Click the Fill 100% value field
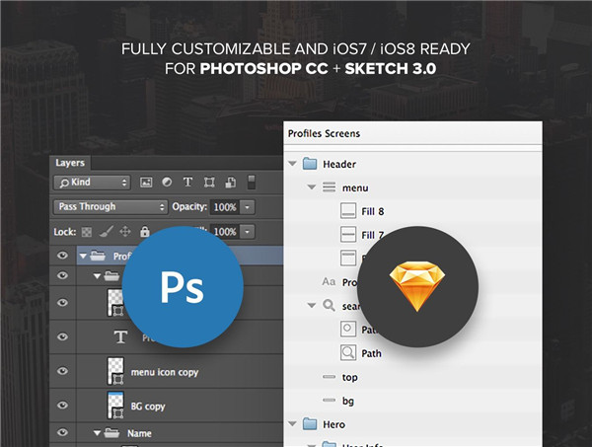This screenshot has height=447, width=592. point(225,232)
